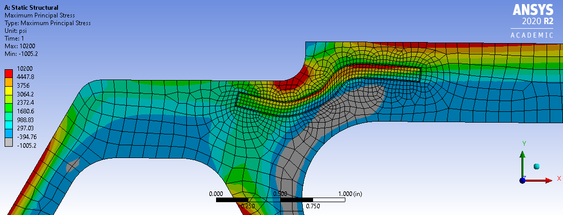
Task: Select the blue legend color band
Action: [9, 133]
